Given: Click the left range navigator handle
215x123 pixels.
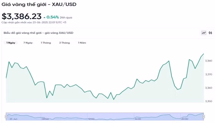Looking at the screenshot, I should tap(6, 117).
